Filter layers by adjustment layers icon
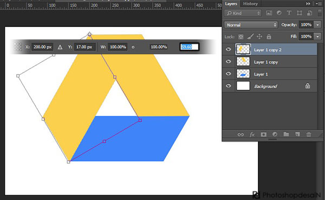Viewport: 325px width, 200px height. click(279, 13)
